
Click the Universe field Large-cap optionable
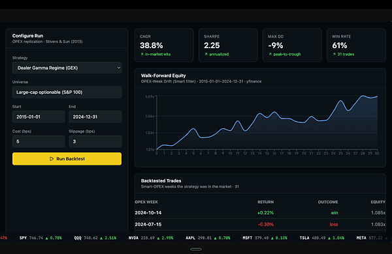point(67,92)
